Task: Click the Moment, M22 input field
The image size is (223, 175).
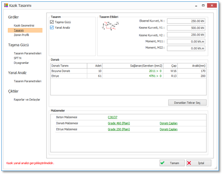Action: (x=186, y=49)
